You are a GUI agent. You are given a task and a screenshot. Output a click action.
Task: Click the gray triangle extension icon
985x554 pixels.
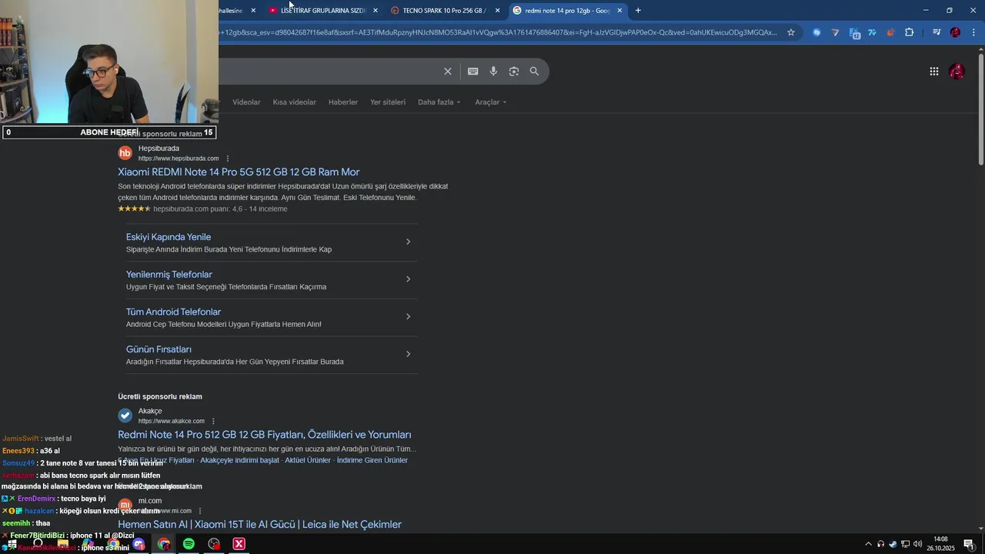(835, 32)
